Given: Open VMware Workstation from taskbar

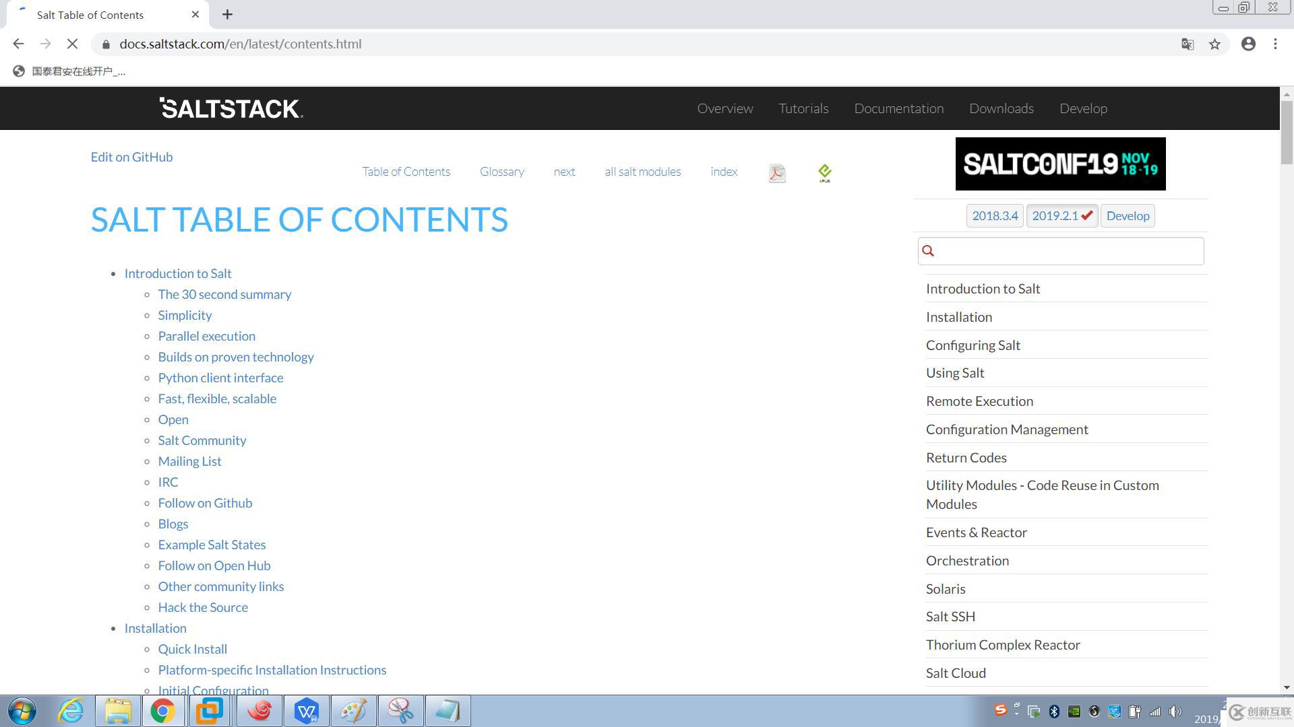Looking at the screenshot, I should 209,711.
